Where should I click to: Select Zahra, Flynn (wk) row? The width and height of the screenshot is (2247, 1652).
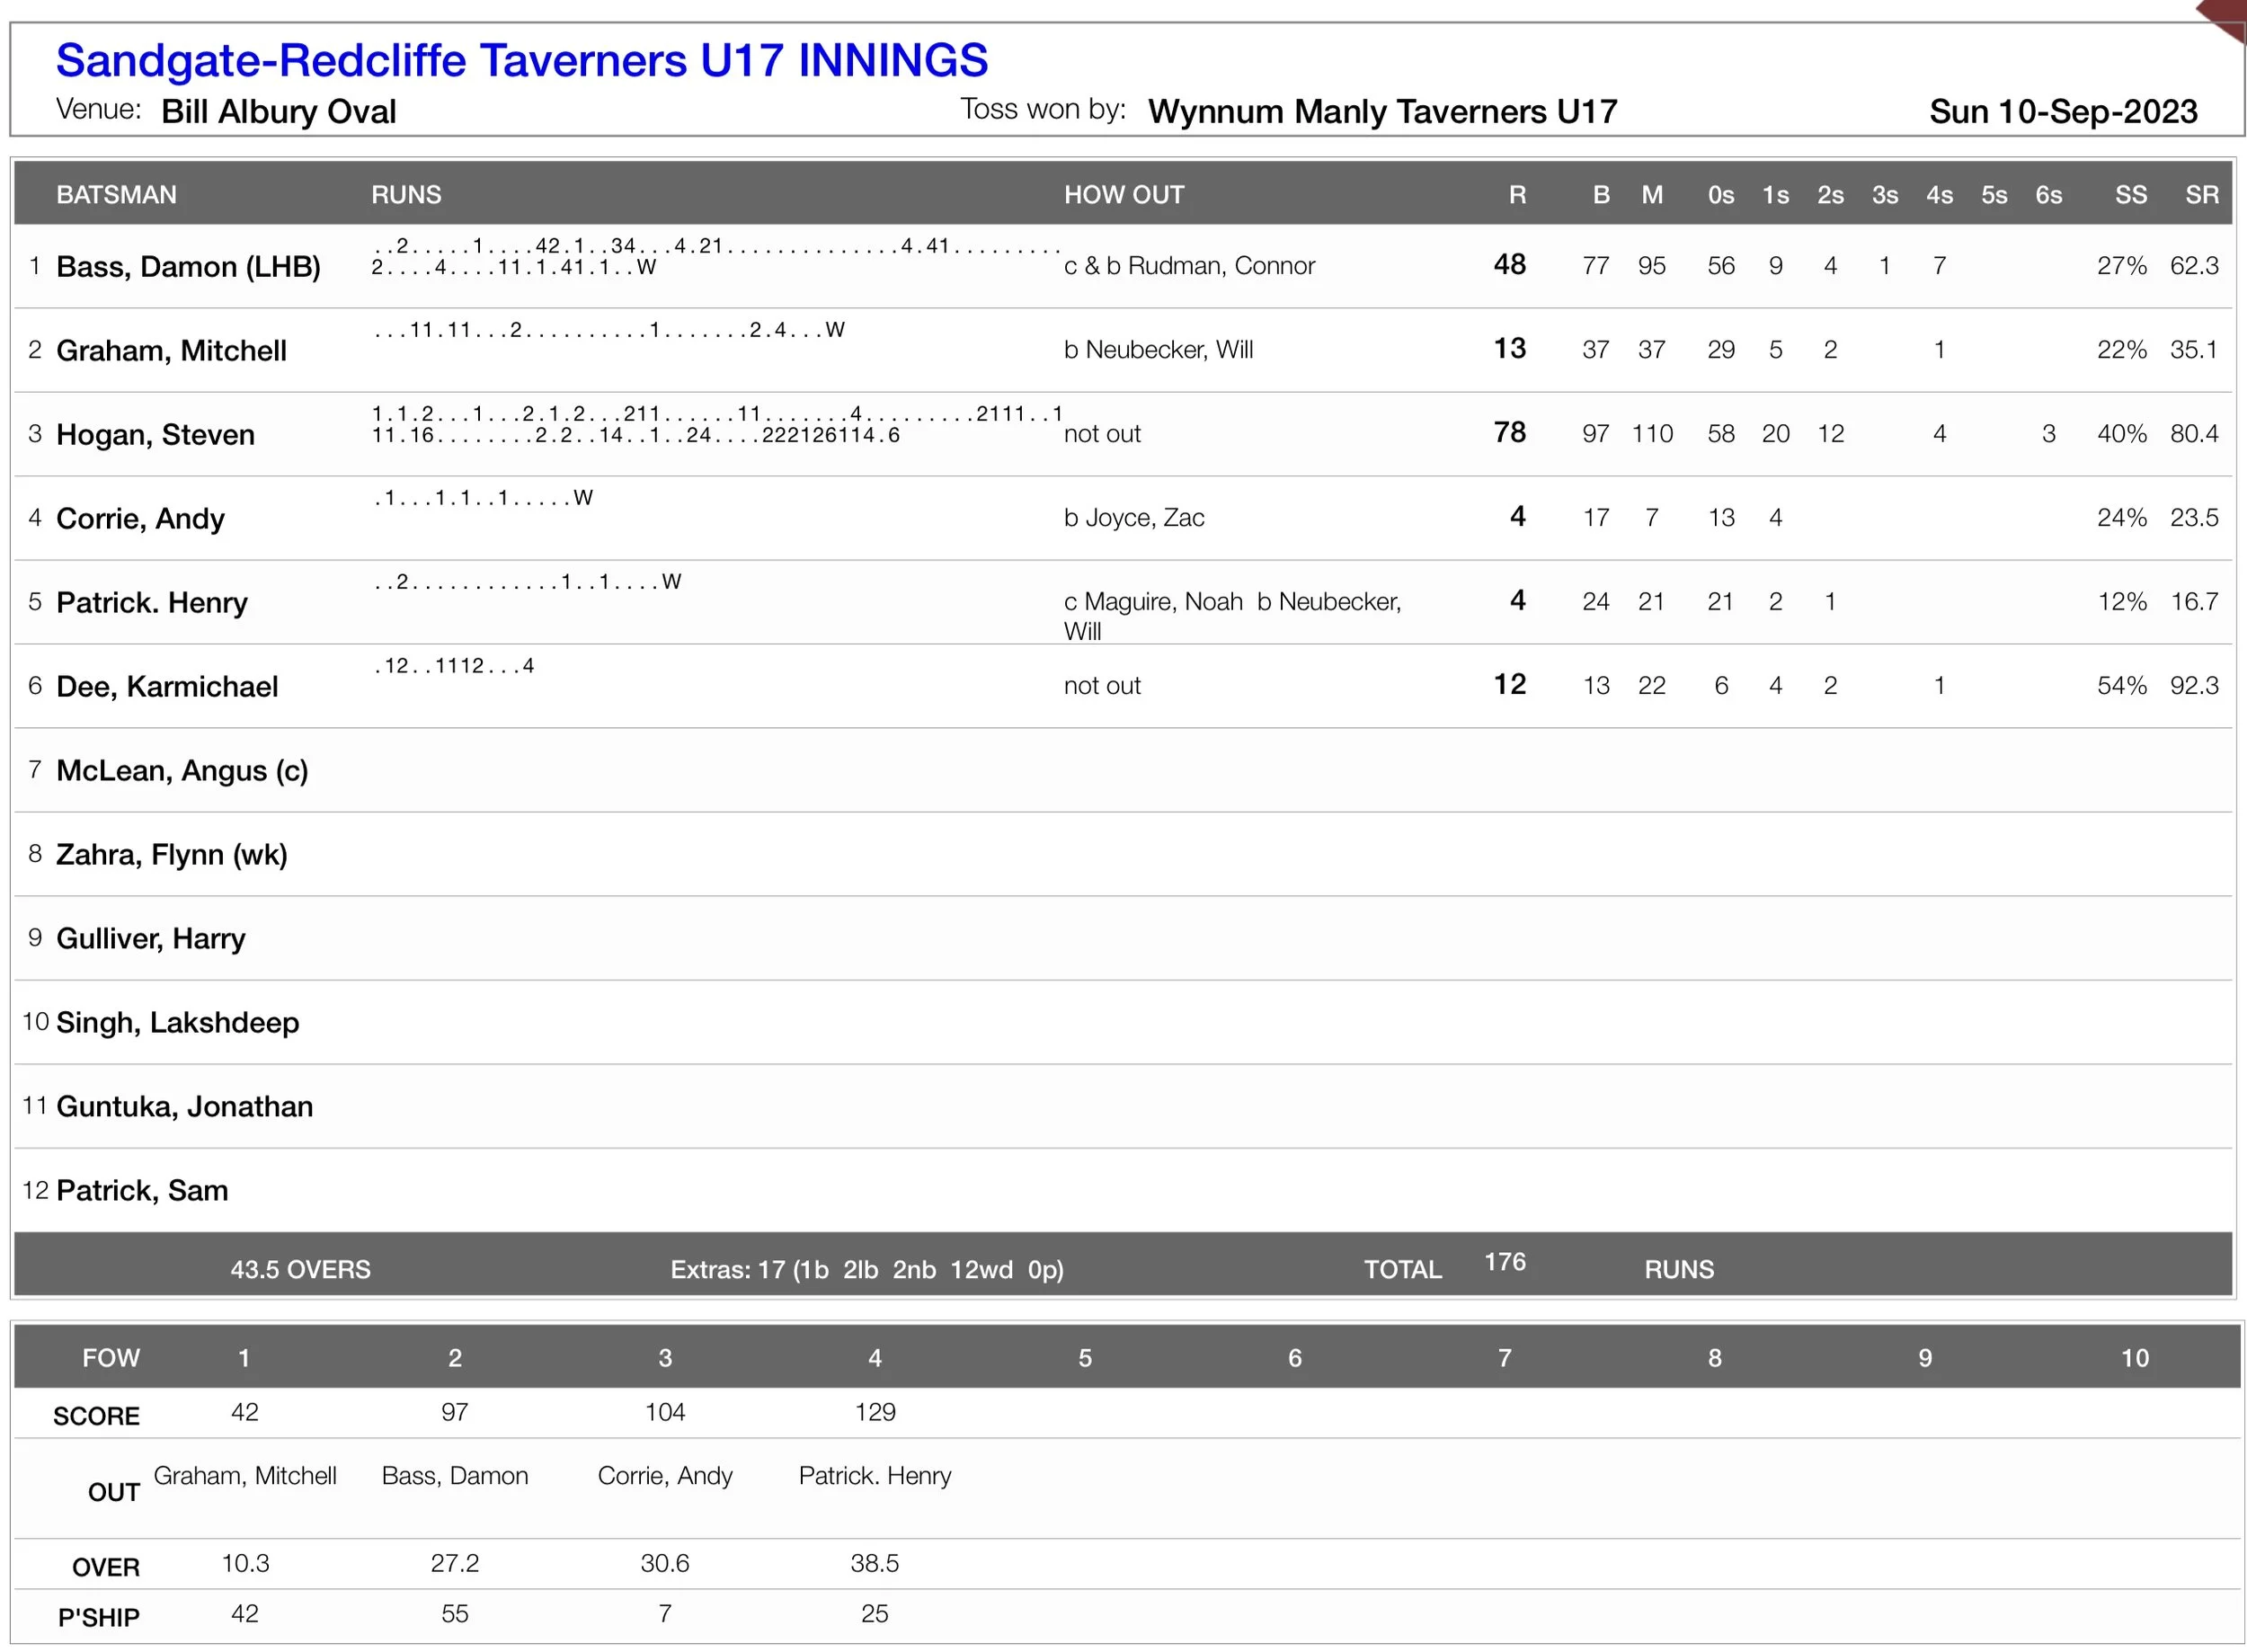[171, 855]
